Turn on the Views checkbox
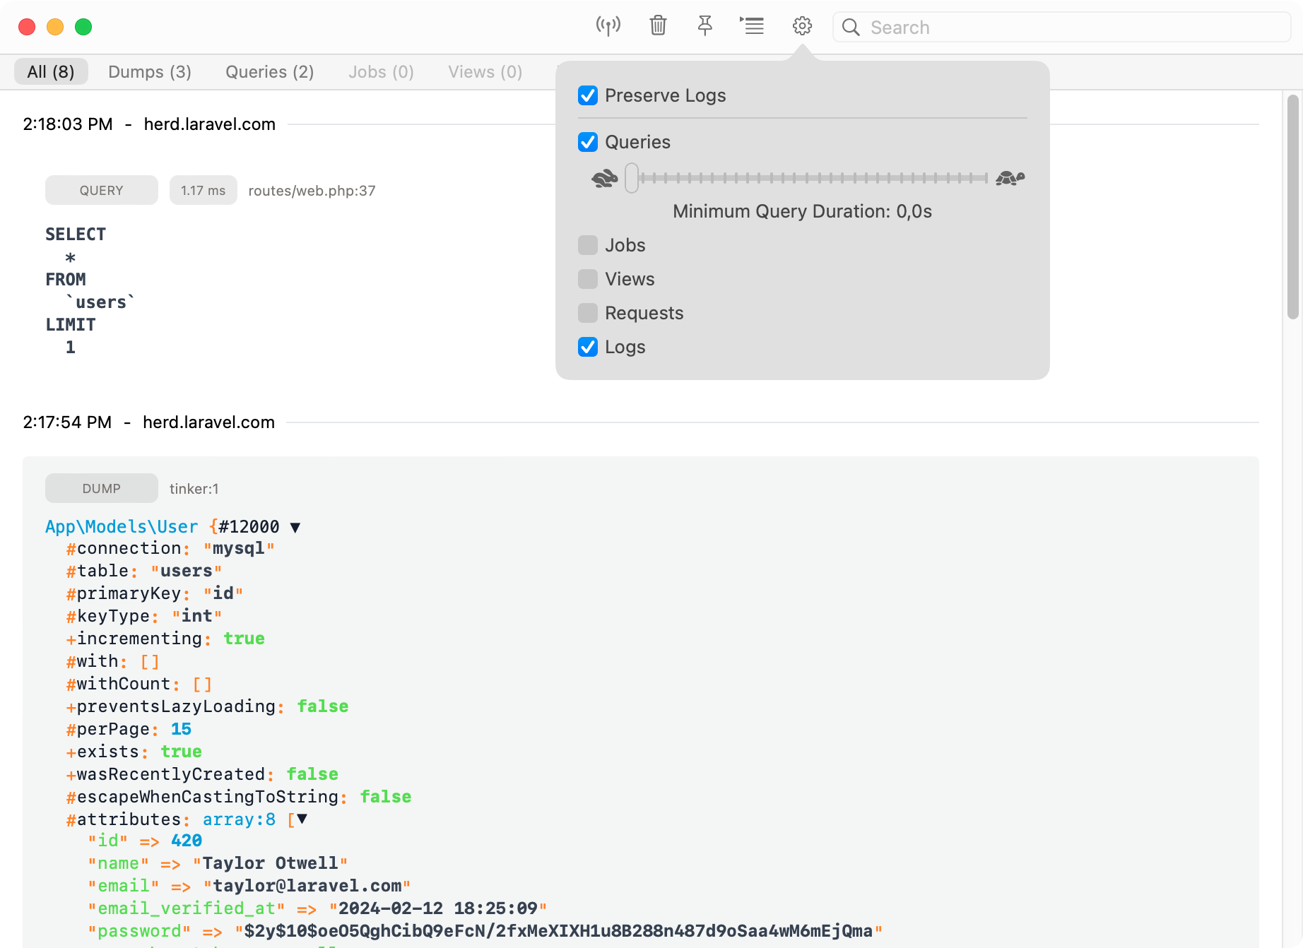This screenshot has height=948, width=1303. click(x=588, y=279)
